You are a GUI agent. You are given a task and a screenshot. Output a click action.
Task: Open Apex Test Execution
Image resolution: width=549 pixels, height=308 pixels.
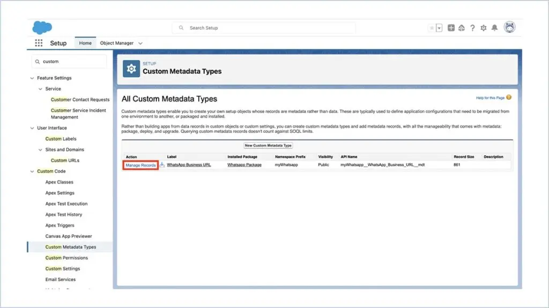(66, 204)
